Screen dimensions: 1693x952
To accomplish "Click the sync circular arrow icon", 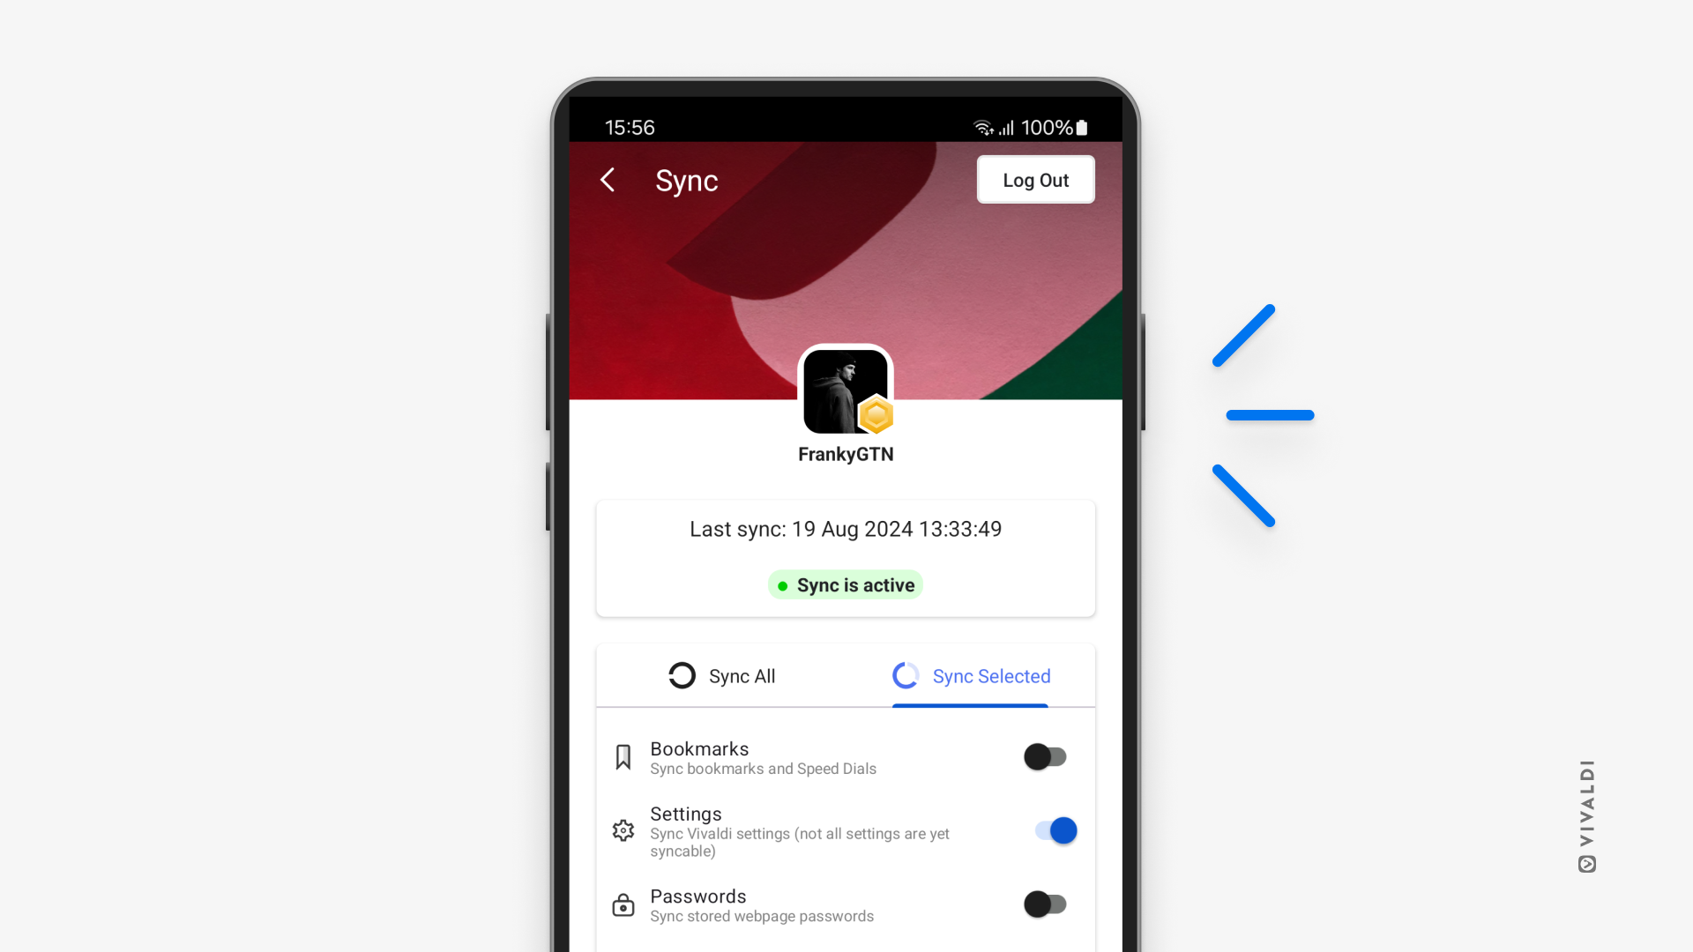I will (680, 675).
